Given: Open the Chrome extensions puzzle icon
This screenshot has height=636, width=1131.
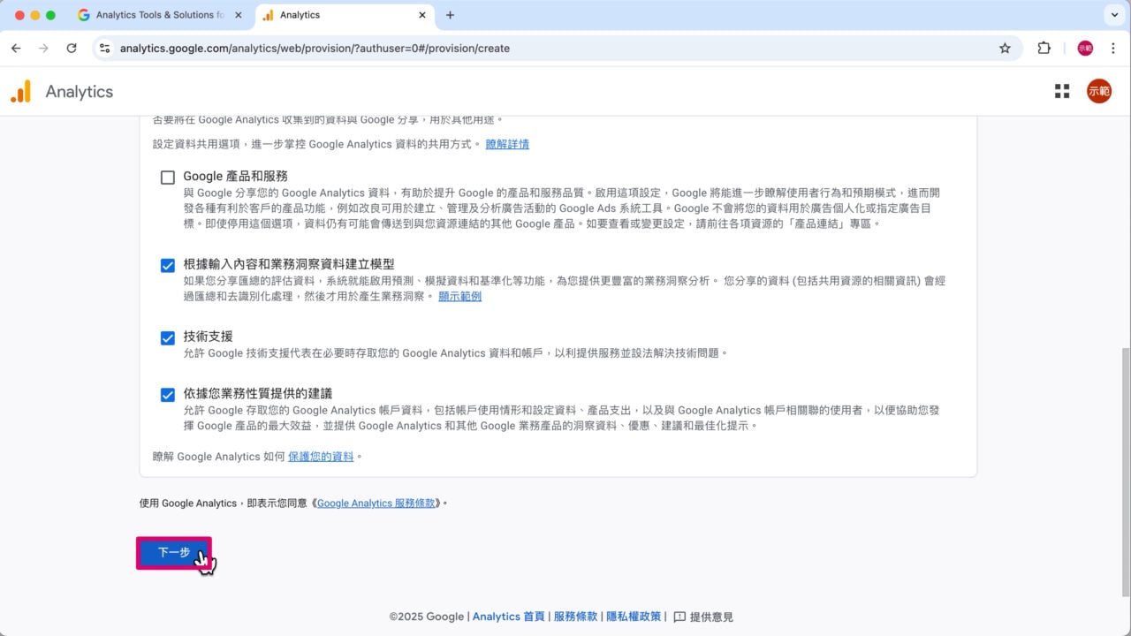Looking at the screenshot, I should (1044, 49).
